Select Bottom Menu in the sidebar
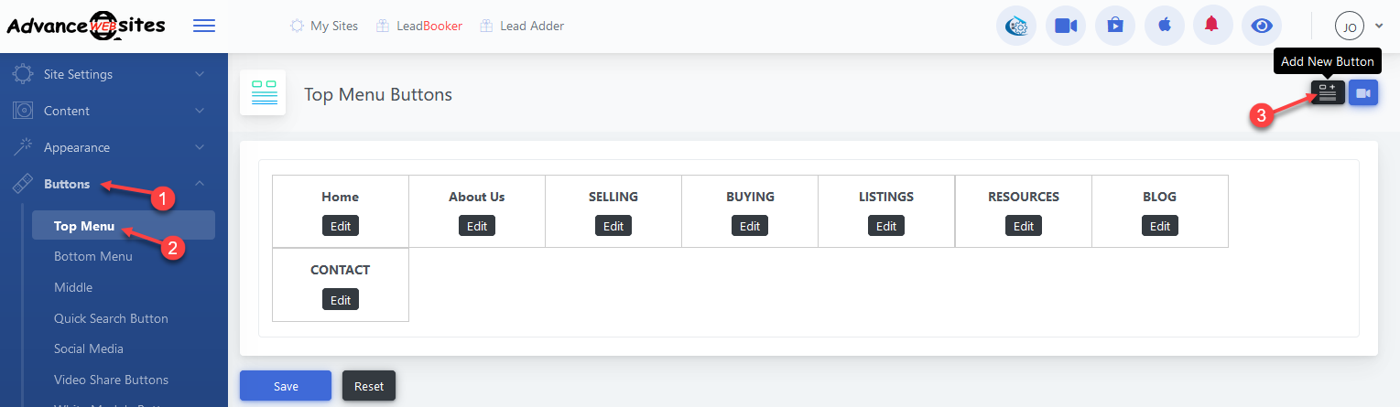 (93, 256)
